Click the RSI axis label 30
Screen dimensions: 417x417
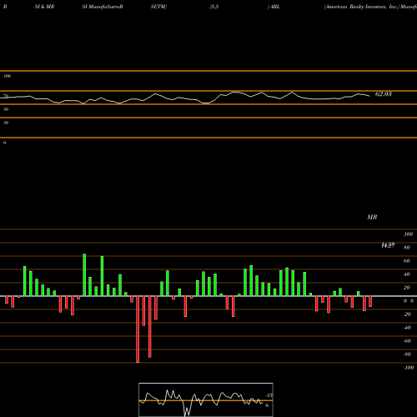6,123
